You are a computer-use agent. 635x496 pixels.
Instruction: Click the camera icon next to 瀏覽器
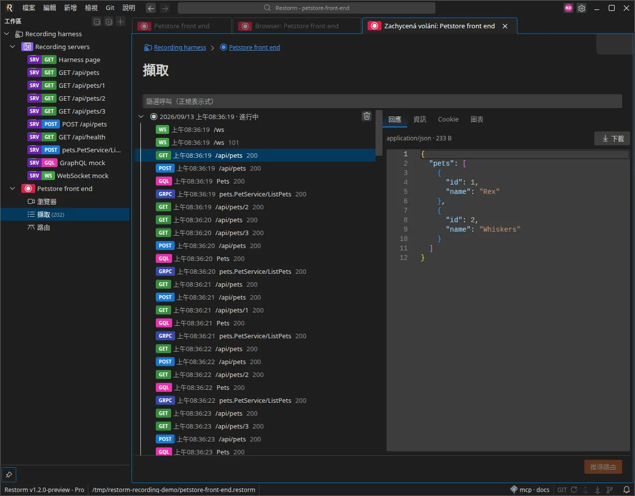pyautogui.click(x=31, y=202)
